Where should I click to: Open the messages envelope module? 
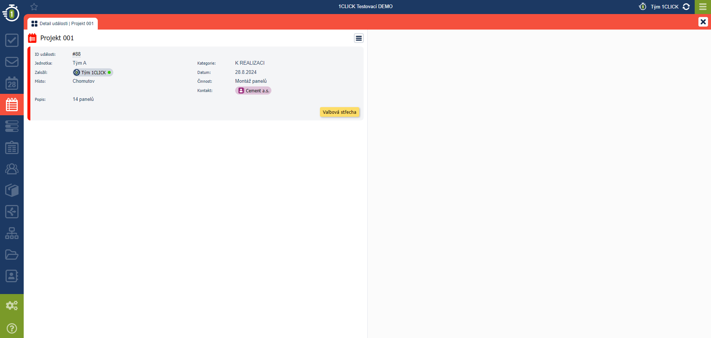12,62
